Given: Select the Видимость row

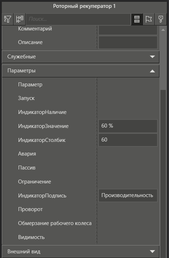Looking at the screenshot, I should click(81, 237).
